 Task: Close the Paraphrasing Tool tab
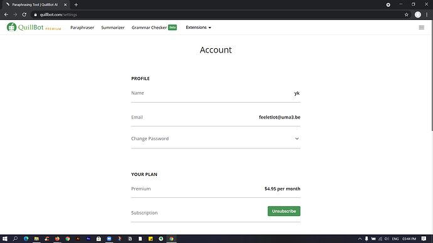[65, 4]
